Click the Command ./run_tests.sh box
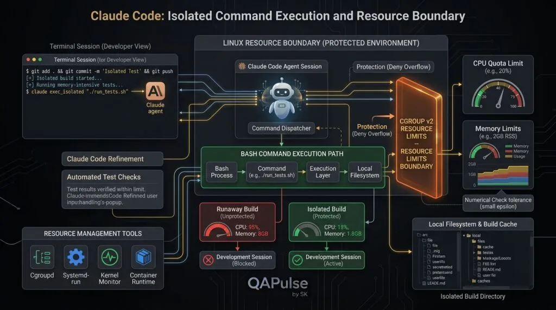 [x=271, y=172]
